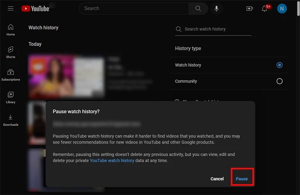Confirm with the Pause button

[242, 179]
